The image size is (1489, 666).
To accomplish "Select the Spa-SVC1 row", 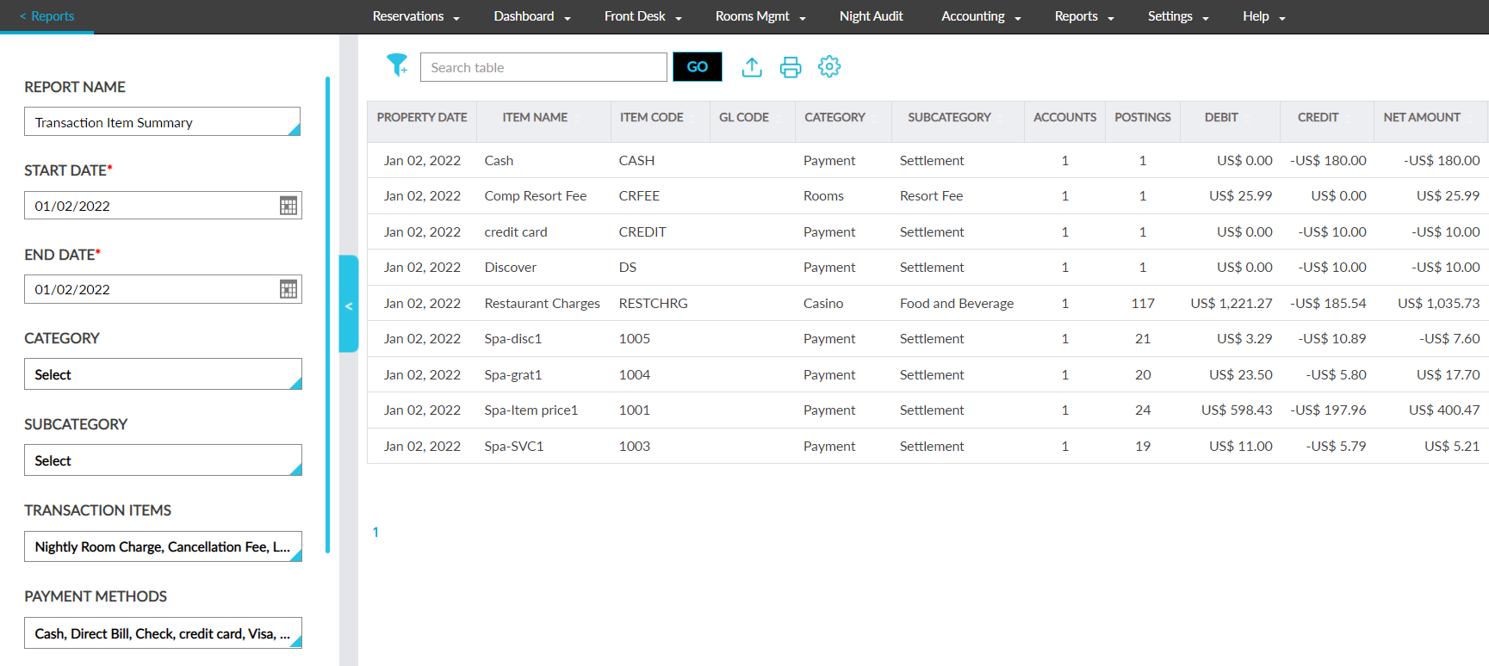I will coord(928,446).
